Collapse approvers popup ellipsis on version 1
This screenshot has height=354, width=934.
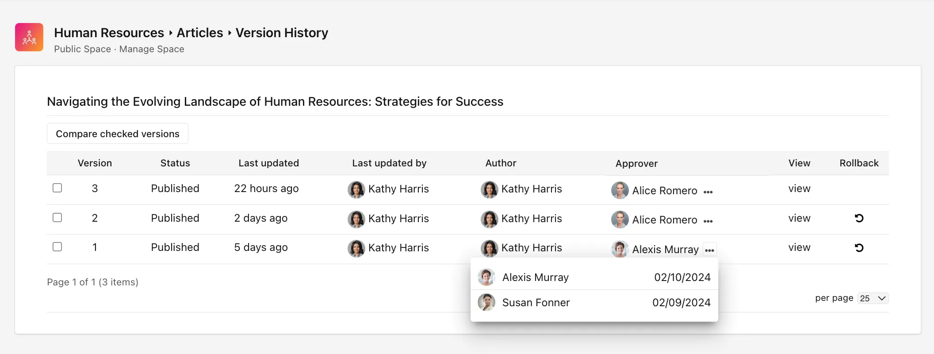tap(709, 250)
